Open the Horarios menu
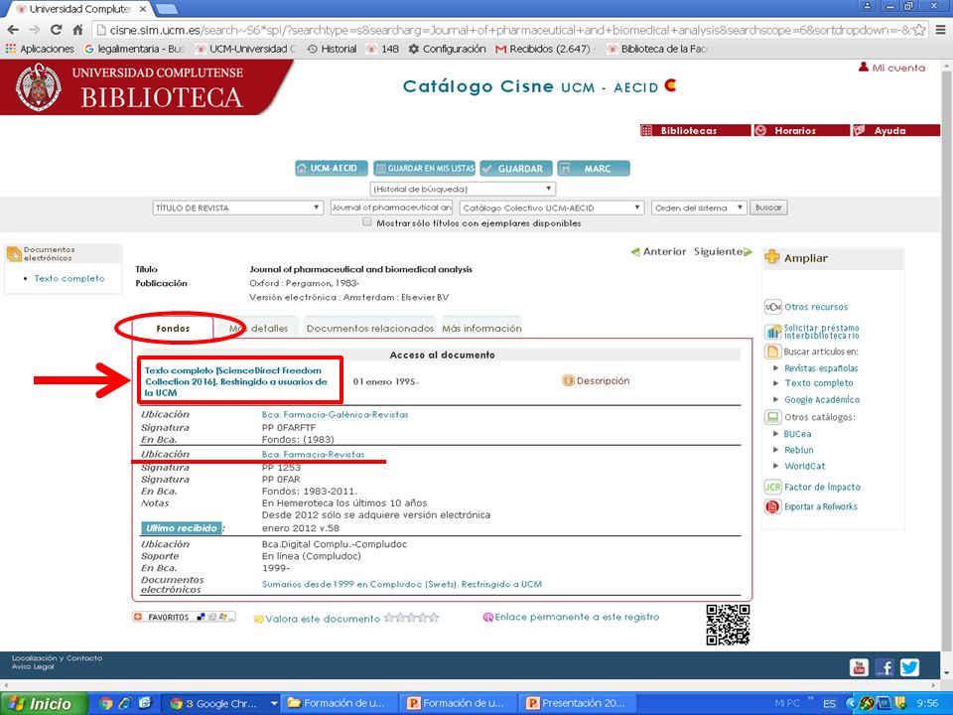The image size is (953, 715). tap(802, 130)
